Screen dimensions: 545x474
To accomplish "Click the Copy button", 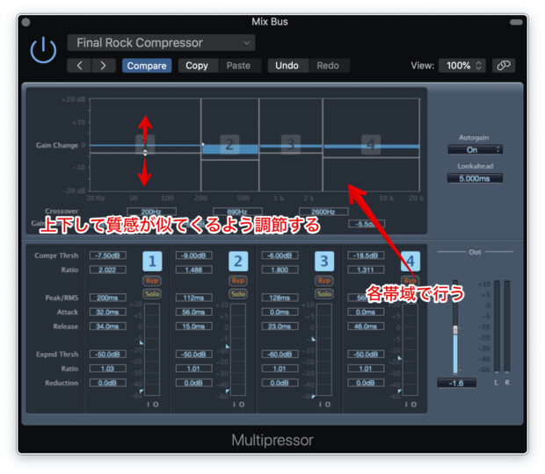I will tap(197, 65).
